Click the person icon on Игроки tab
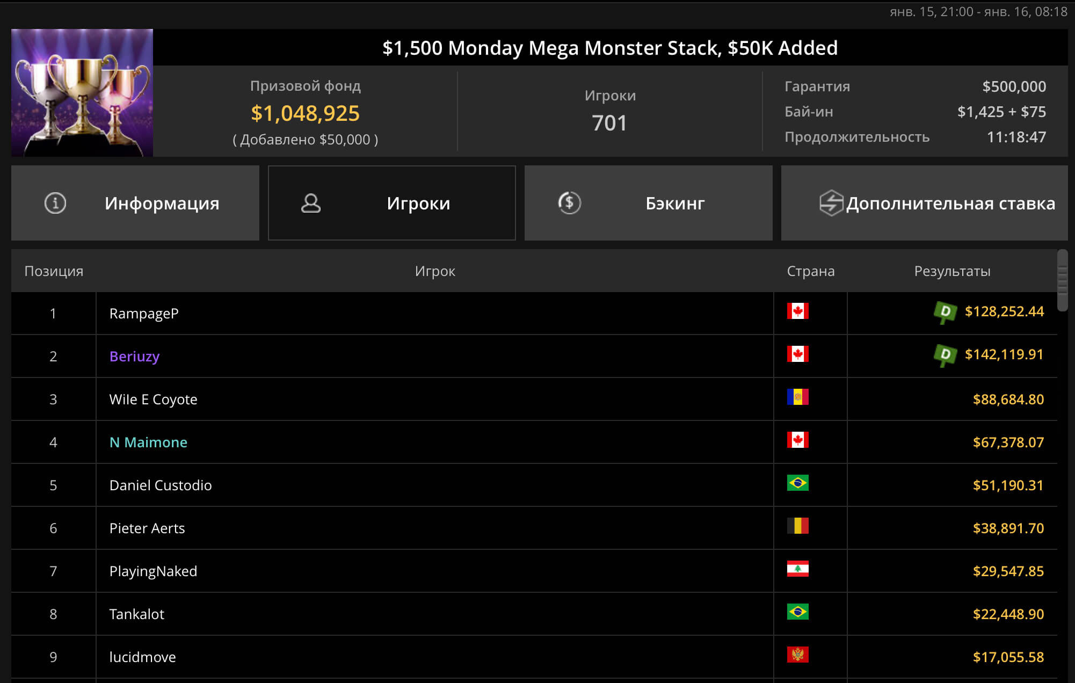Screen dimensions: 1075x683 pos(311,203)
